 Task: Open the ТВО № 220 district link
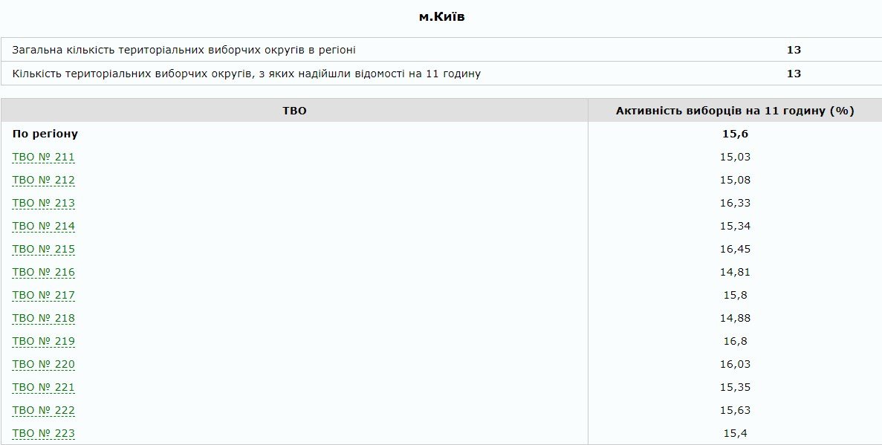click(x=42, y=364)
